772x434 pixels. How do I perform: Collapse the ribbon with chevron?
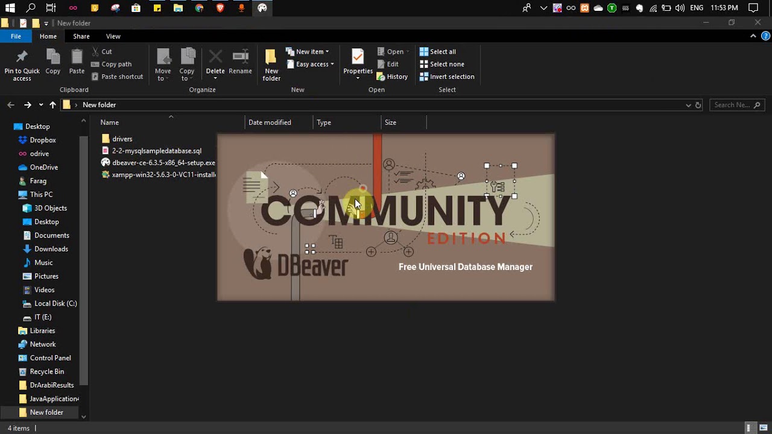click(753, 36)
